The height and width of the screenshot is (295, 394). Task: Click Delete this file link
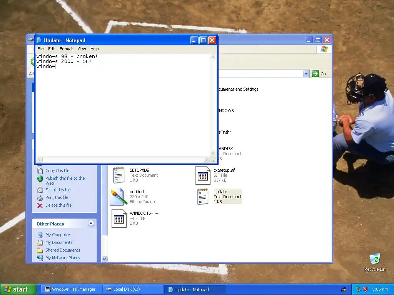click(58, 205)
